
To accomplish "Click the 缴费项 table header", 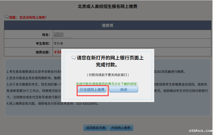I will point(107,26).
